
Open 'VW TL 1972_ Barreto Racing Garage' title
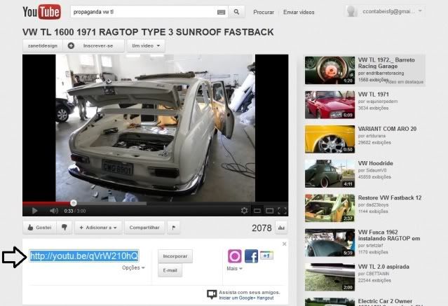click(x=386, y=63)
